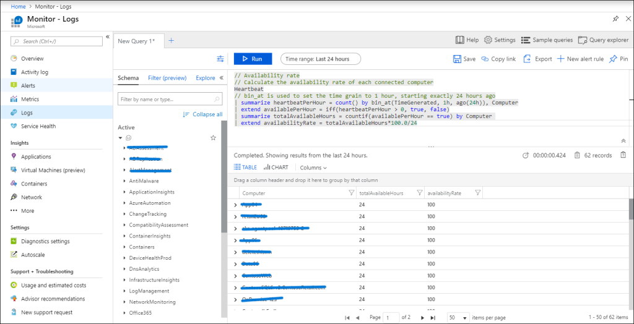
Task: Open Sample queries list icon
Action: [x=526, y=40]
